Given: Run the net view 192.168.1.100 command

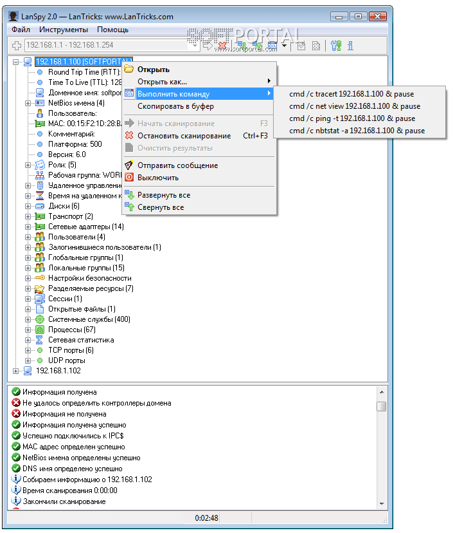Looking at the screenshot, I should [359, 106].
